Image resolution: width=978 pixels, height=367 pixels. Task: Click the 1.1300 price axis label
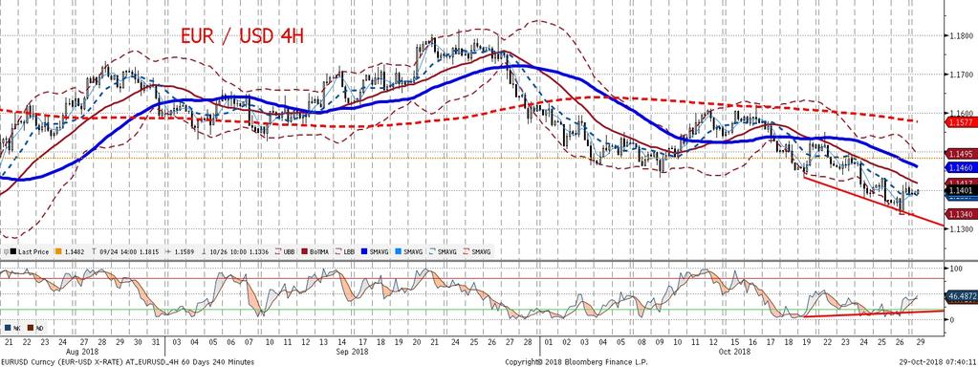click(x=961, y=230)
